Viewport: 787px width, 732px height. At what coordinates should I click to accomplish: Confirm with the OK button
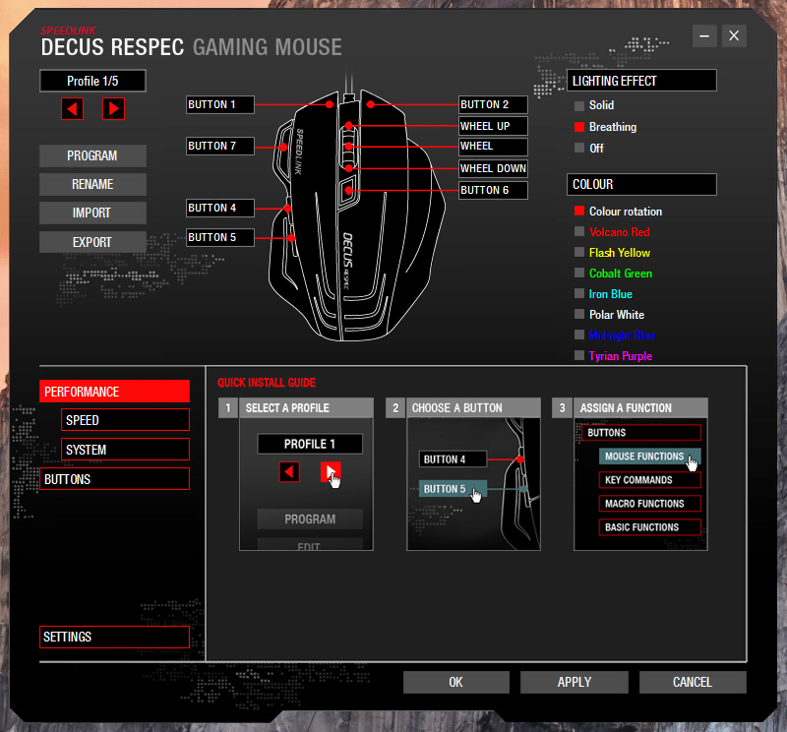coord(456,682)
